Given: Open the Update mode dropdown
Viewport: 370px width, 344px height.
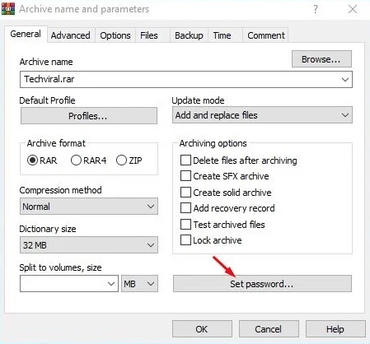Looking at the screenshot, I should point(262,115).
